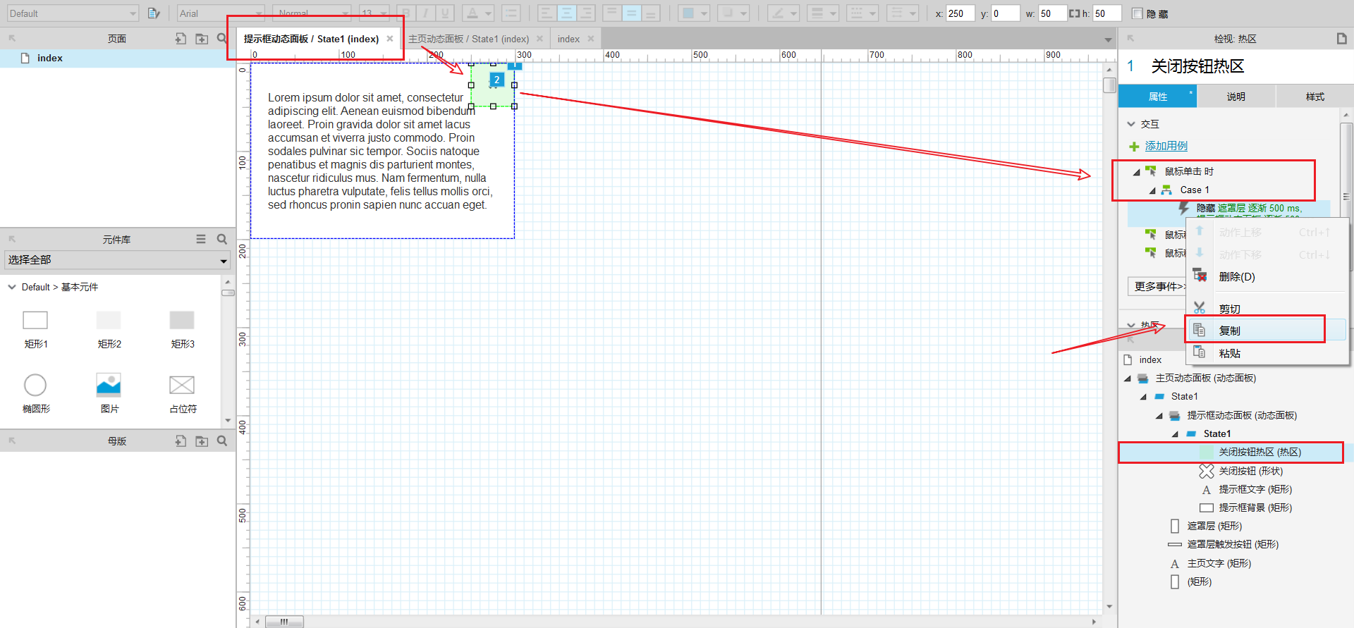Open the font size 13 dropdown
Viewport: 1354px width, 628px height.
374,13
